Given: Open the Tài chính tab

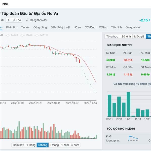Looking at the screenshot, I should tap(116, 27).
